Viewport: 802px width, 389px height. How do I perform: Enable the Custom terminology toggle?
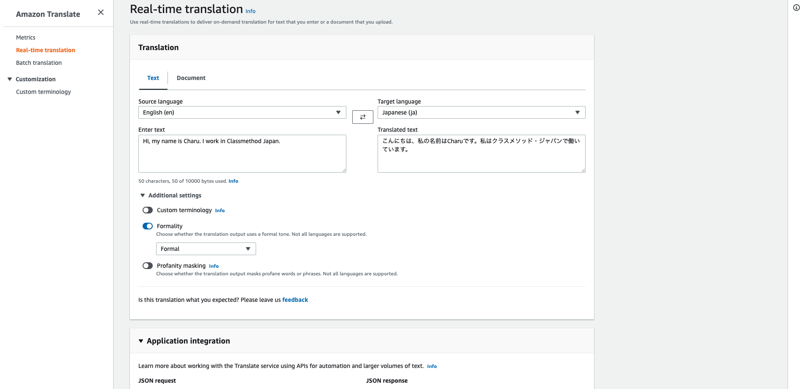[x=147, y=210]
